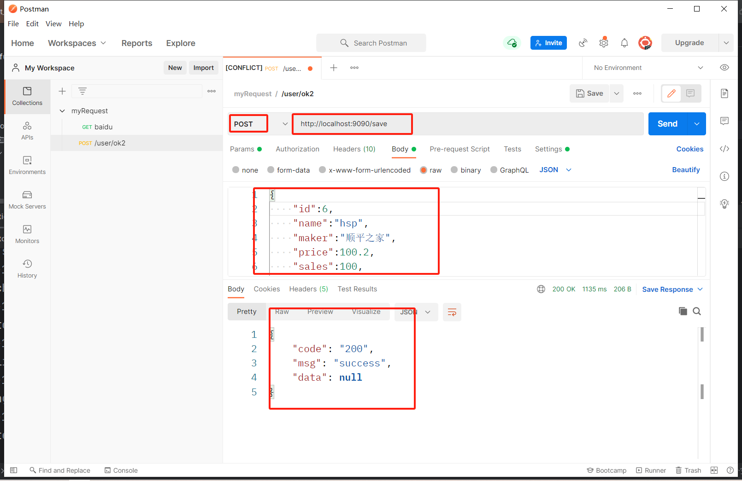Open a new request tab with plus
The width and height of the screenshot is (742, 481).
click(334, 68)
